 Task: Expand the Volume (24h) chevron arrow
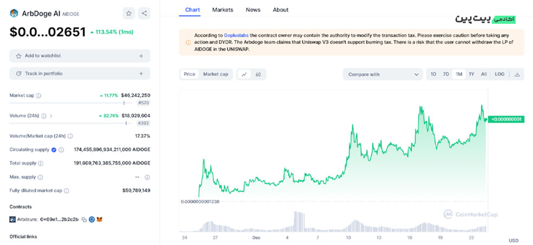click(x=51, y=116)
